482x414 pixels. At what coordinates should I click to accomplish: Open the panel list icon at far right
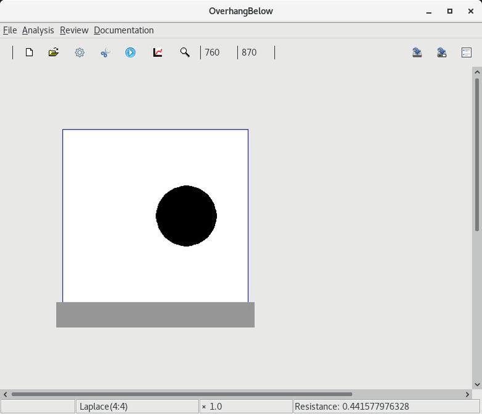click(x=467, y=52)
